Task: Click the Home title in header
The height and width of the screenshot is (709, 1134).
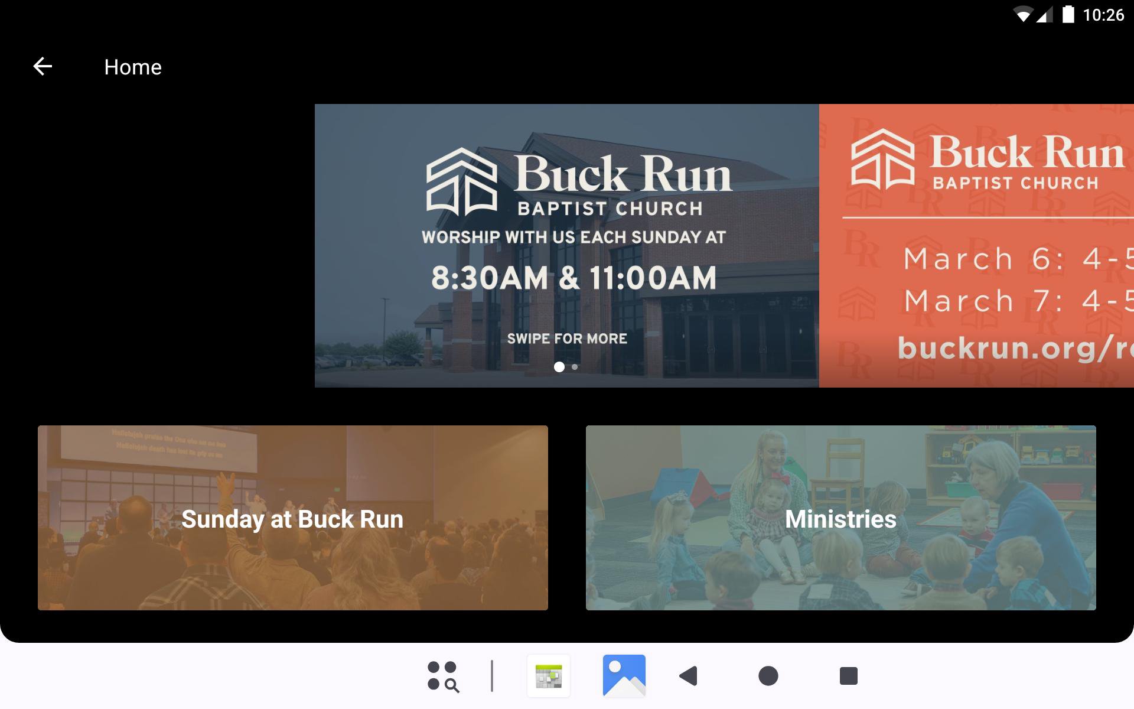Action: pyautogui.click(x=133, y=67)
